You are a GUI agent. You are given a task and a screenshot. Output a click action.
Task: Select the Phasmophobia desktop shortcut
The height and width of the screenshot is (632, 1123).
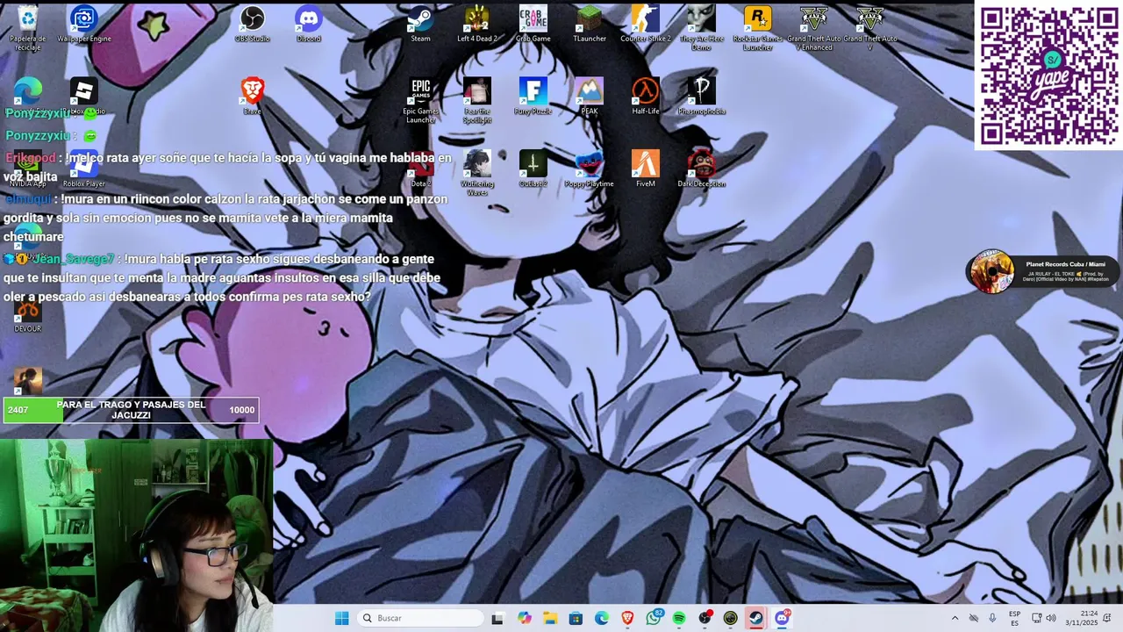tap(702, 97)
